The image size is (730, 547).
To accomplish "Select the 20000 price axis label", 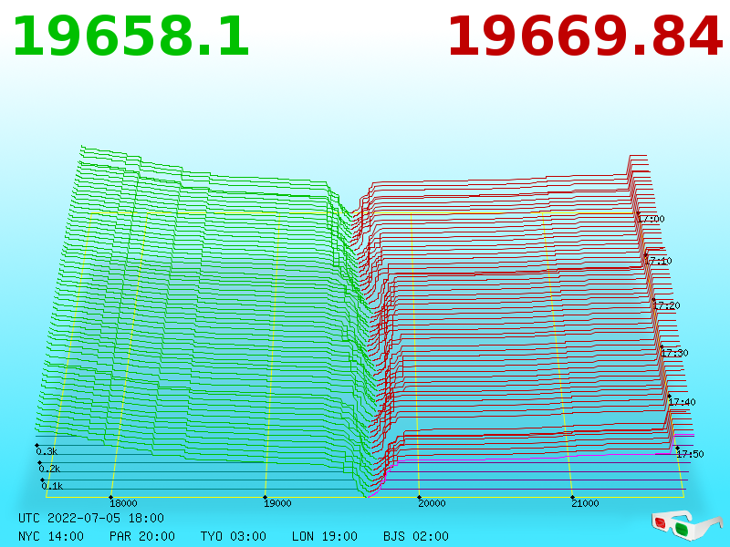I will [432, 503].
